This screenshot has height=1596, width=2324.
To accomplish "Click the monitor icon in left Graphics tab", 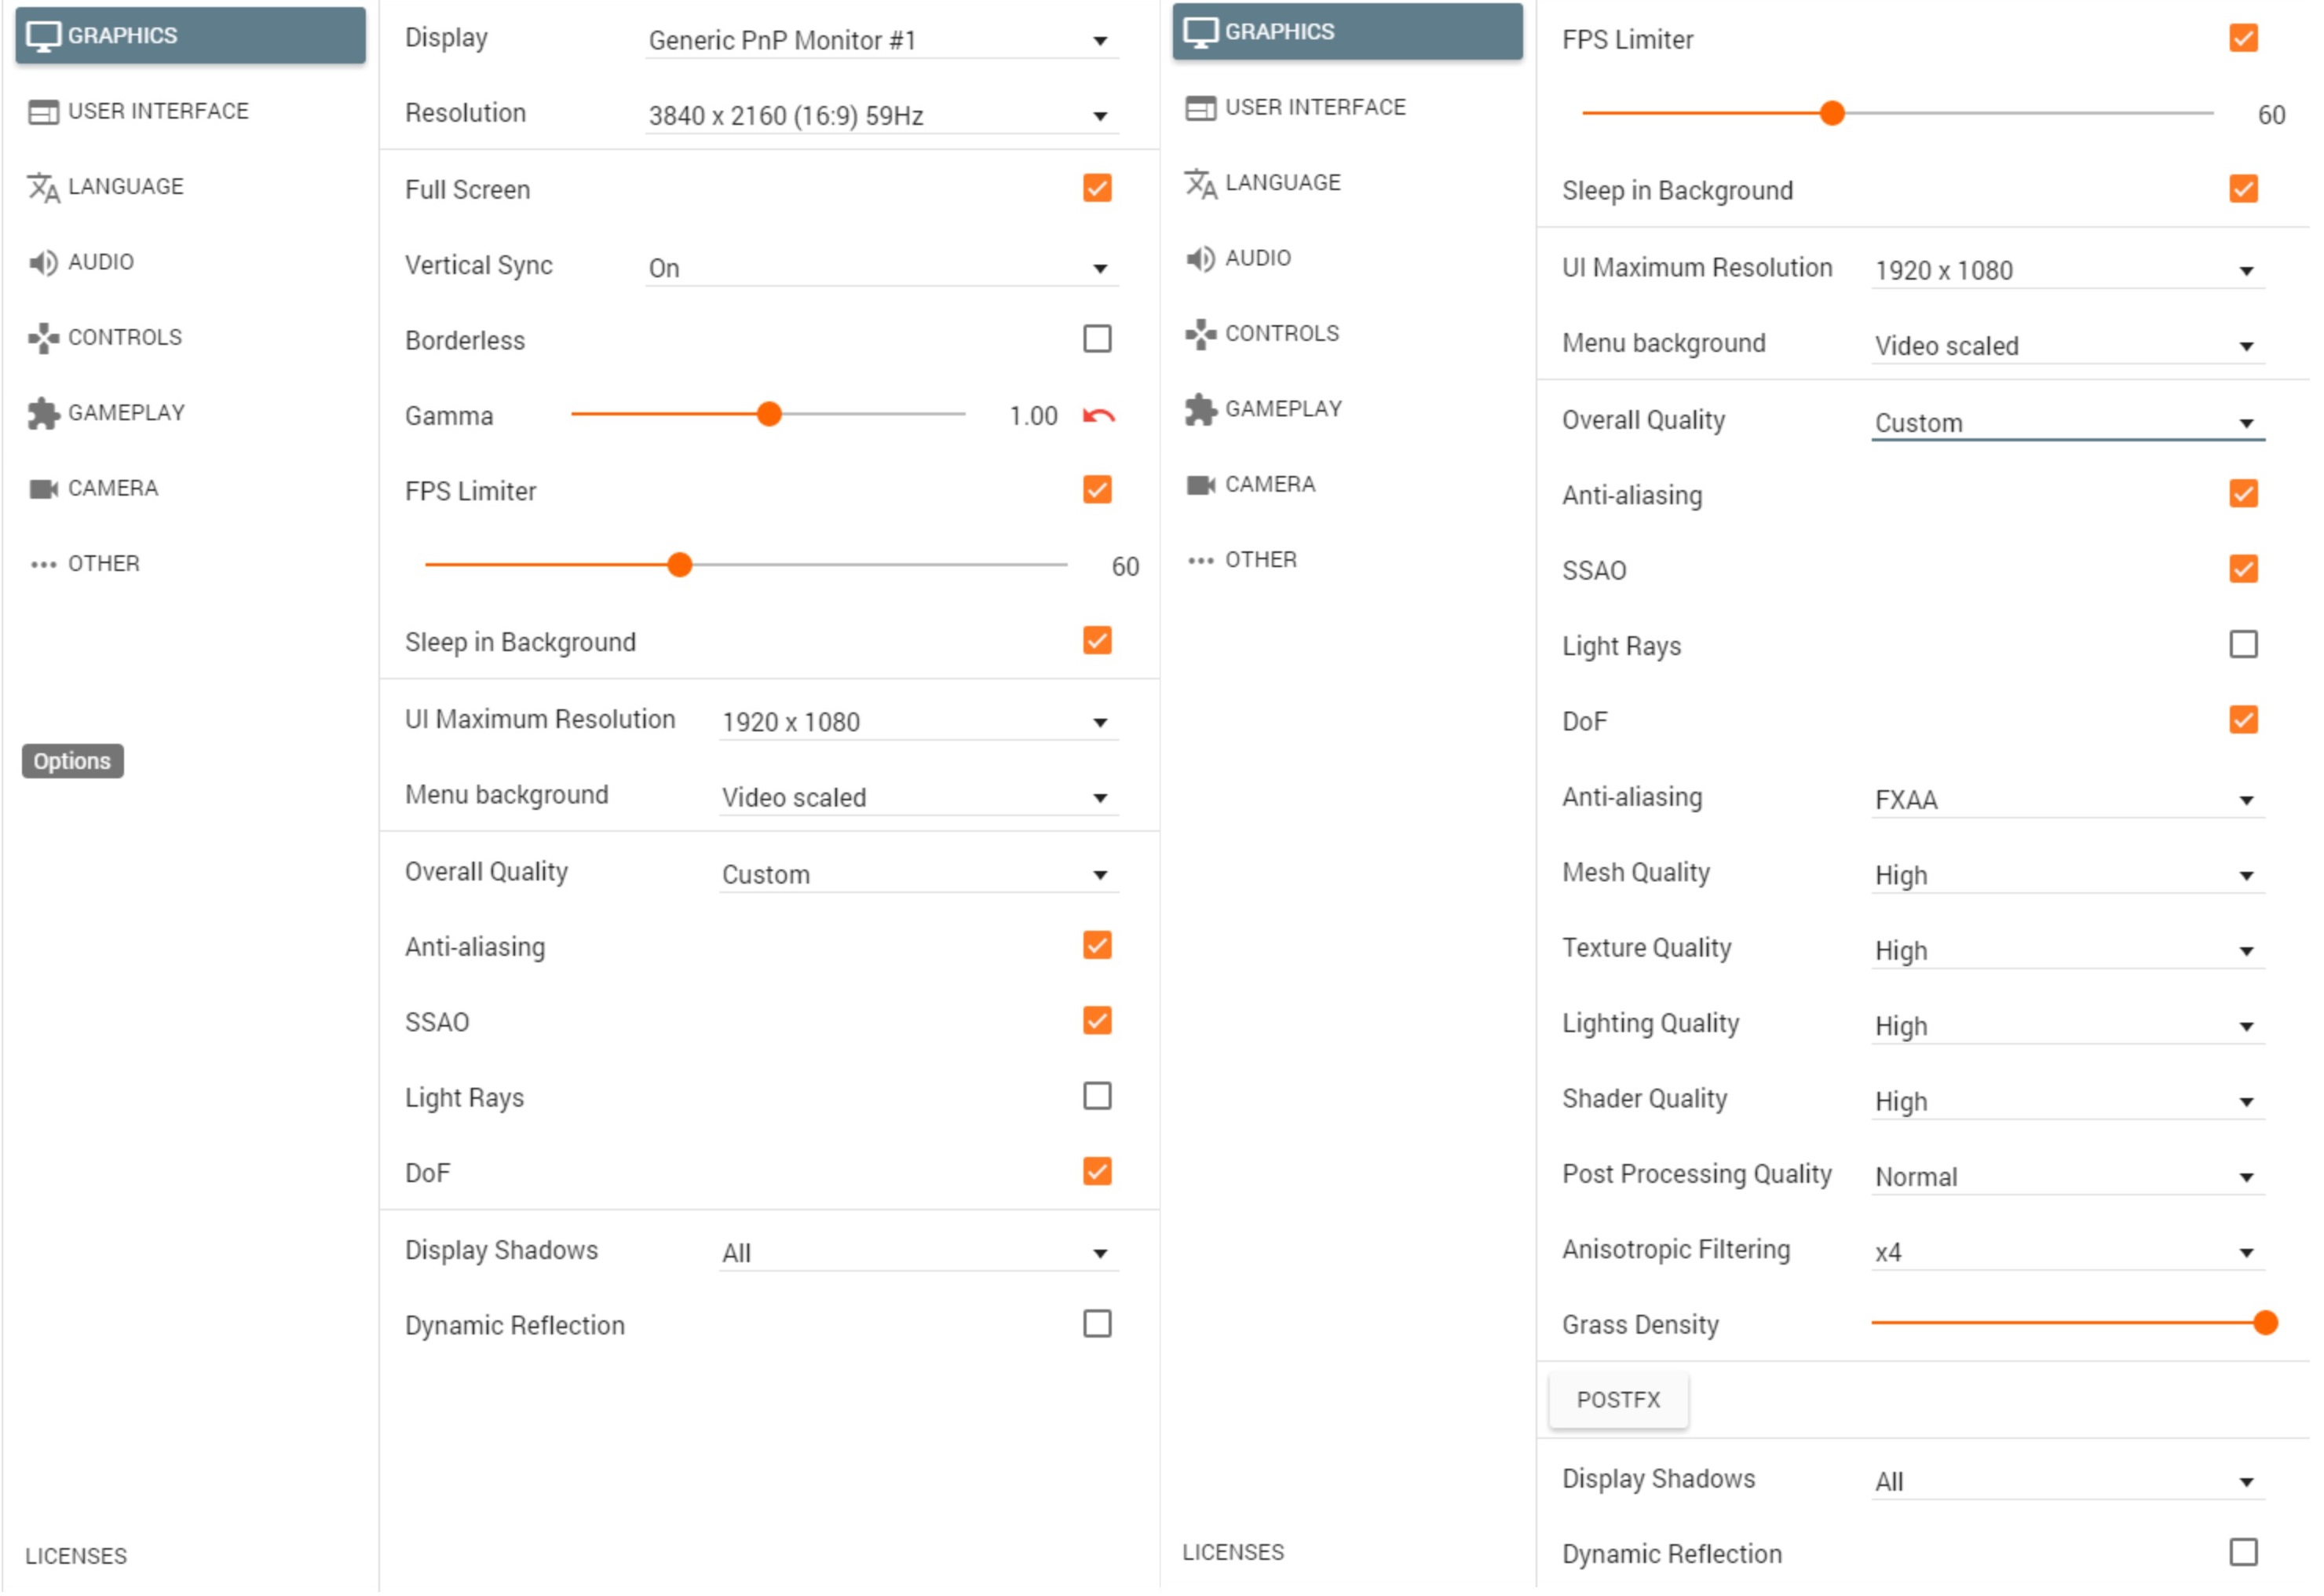I will [x=44, y=36].
